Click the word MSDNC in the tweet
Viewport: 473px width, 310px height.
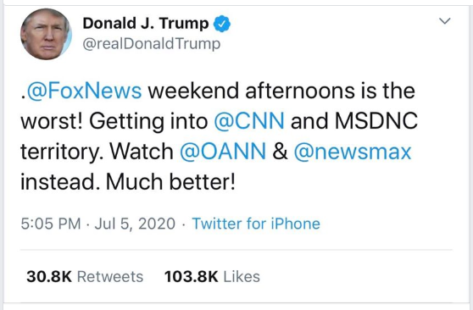(376, 120)
